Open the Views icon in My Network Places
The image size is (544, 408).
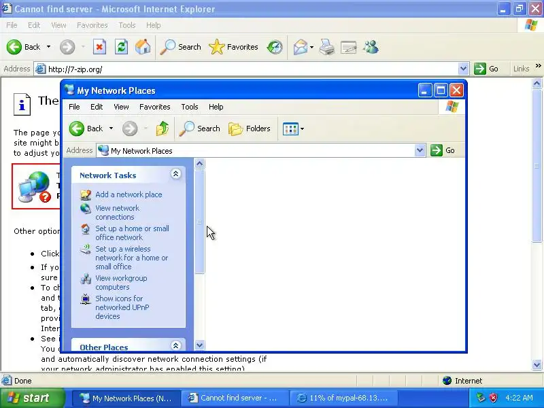point(291,129)
